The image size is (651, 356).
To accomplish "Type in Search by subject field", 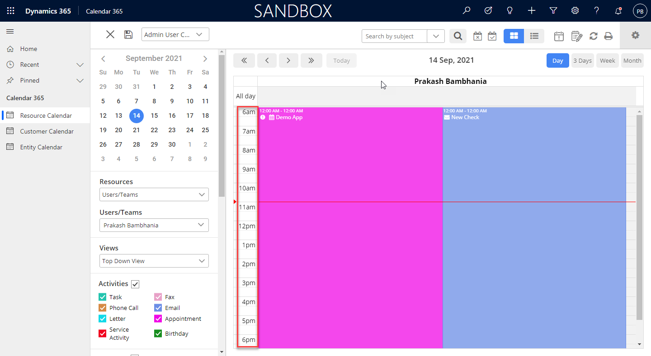I will point(394,36).
